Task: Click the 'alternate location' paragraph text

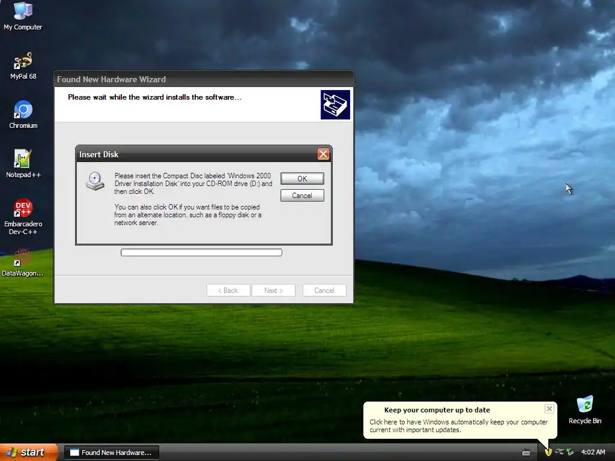Action: (x=188, y=215)
